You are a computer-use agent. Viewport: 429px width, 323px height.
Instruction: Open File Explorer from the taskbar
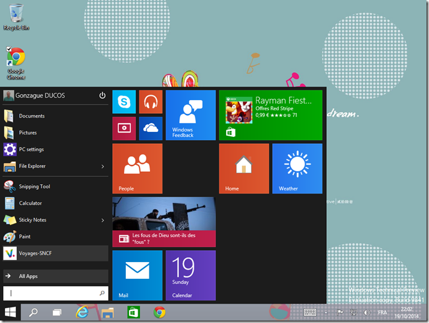click(x=108, y=312)
